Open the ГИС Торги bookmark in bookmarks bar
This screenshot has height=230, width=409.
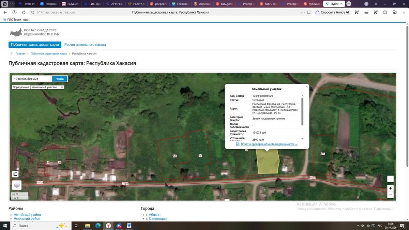tap(17, 19)
